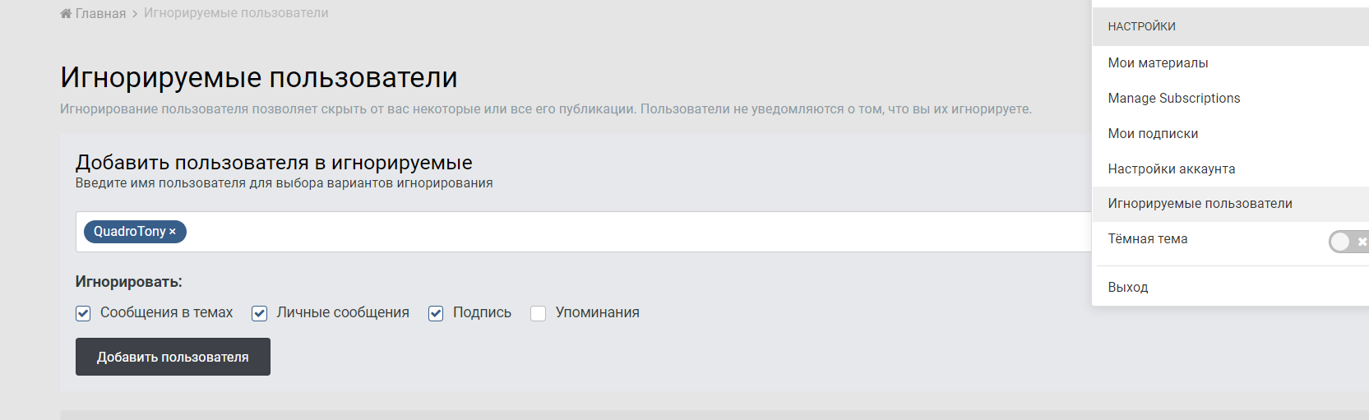Viewport: 1369px width, 420px height.
Task: Uncheck the Подпись checkbox
Action: click(x=436, y=313)
